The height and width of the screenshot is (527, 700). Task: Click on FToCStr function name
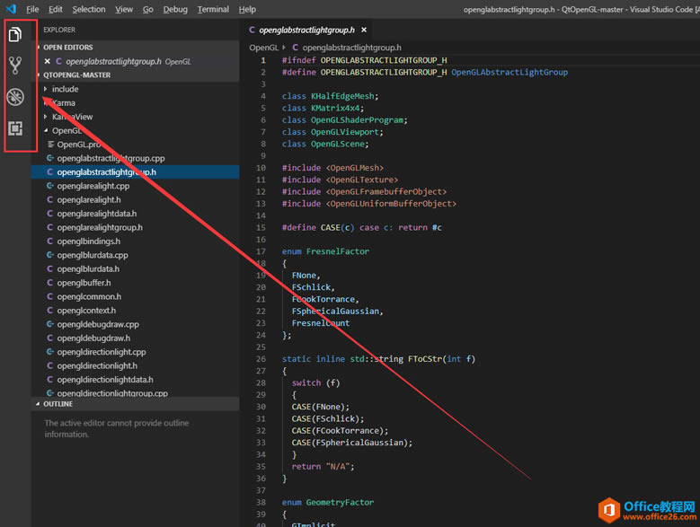424,359
